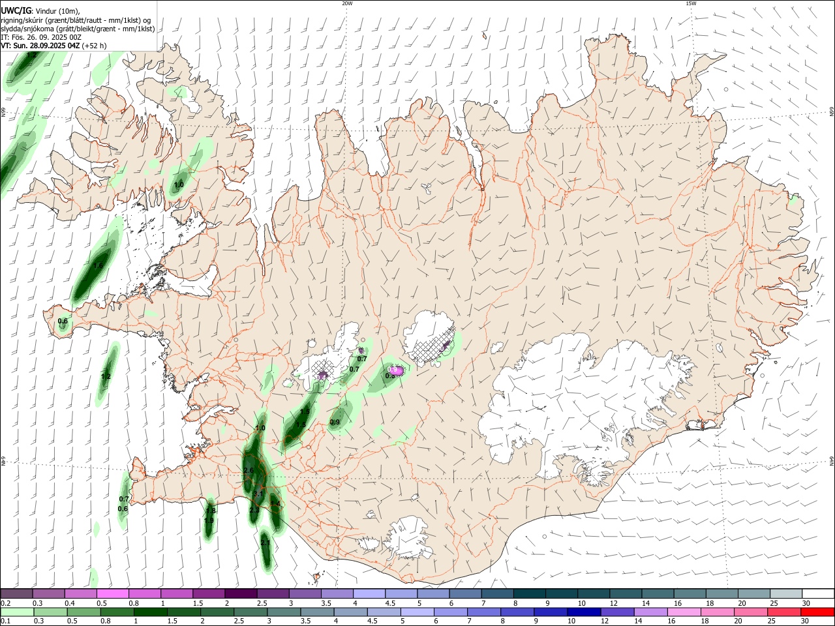Select the navy blue swatch between 10 and 12
835x626 pixels.
[x=583, y=612]
